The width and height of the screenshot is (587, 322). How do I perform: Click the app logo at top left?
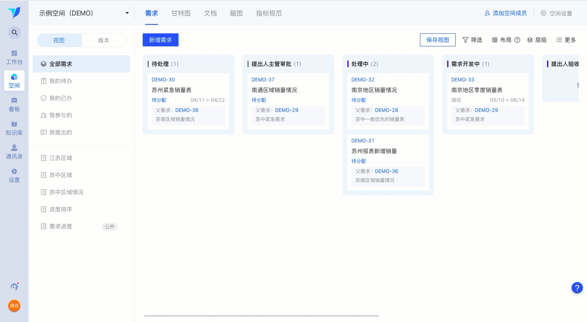[14, 13]
